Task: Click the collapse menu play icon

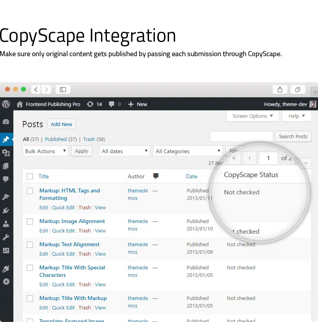Action: (6, 282)
